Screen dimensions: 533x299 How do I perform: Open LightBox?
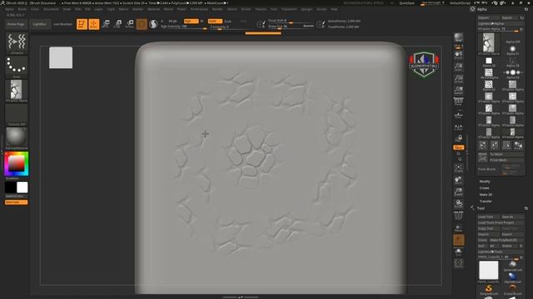(x=39, y=24)
